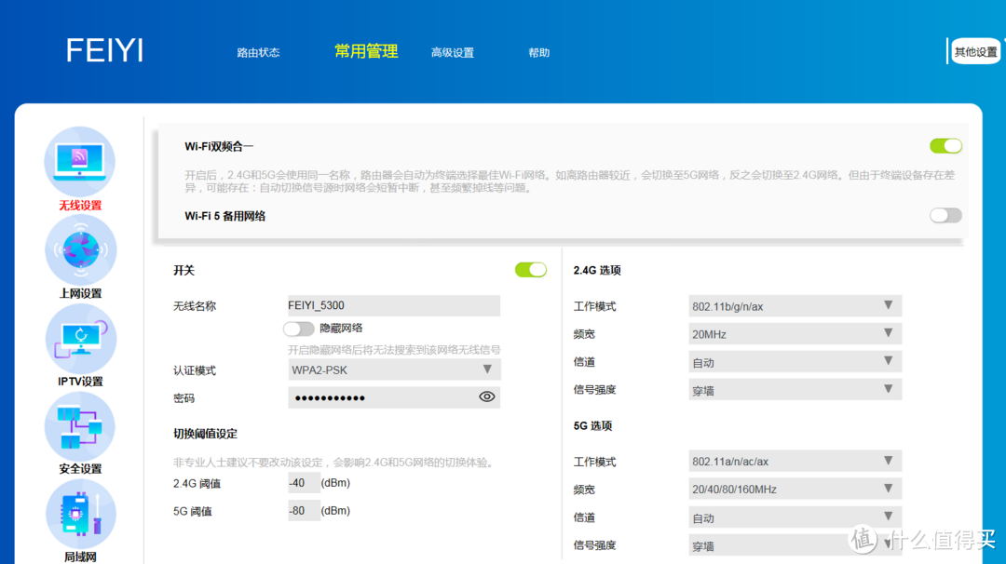The width and height of the screenshot is (1006, 564).
Task: Select the 上网设置 sidebar icon
Action: 80,249
